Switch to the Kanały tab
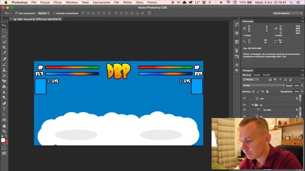Image resolution: width=305 pixels, height=171 pixels. pyautogui.click(x=257, y=75)
